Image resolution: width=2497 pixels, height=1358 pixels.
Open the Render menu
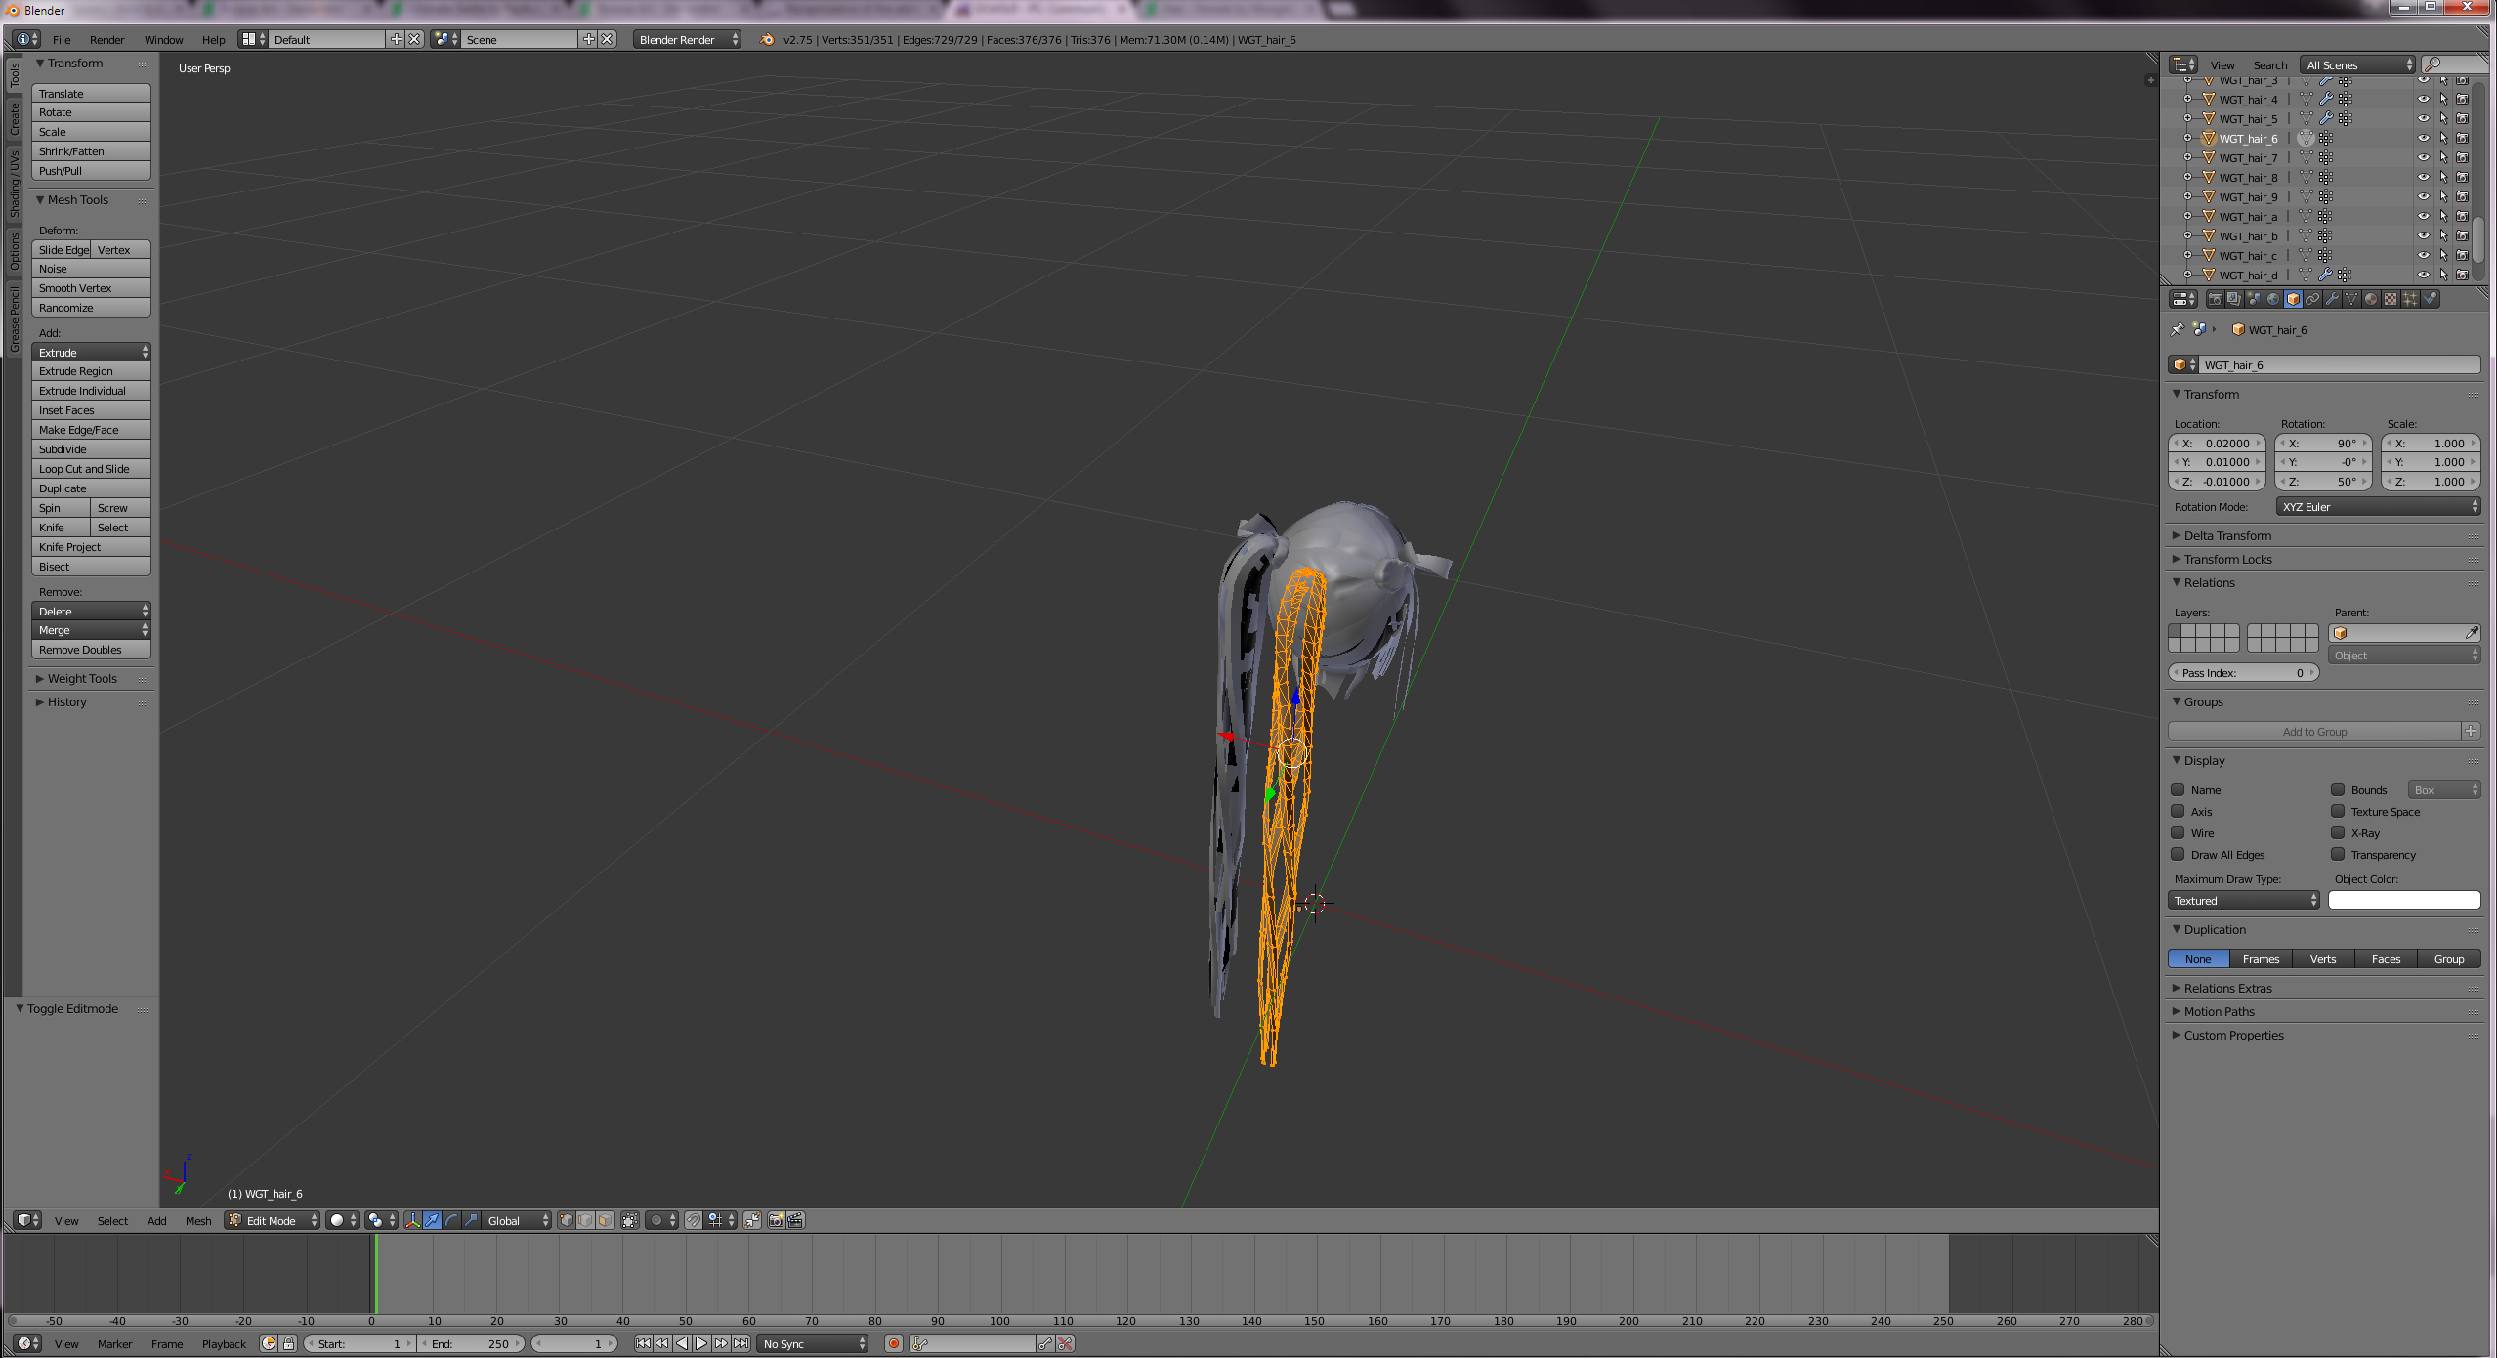tap(106, 40)
